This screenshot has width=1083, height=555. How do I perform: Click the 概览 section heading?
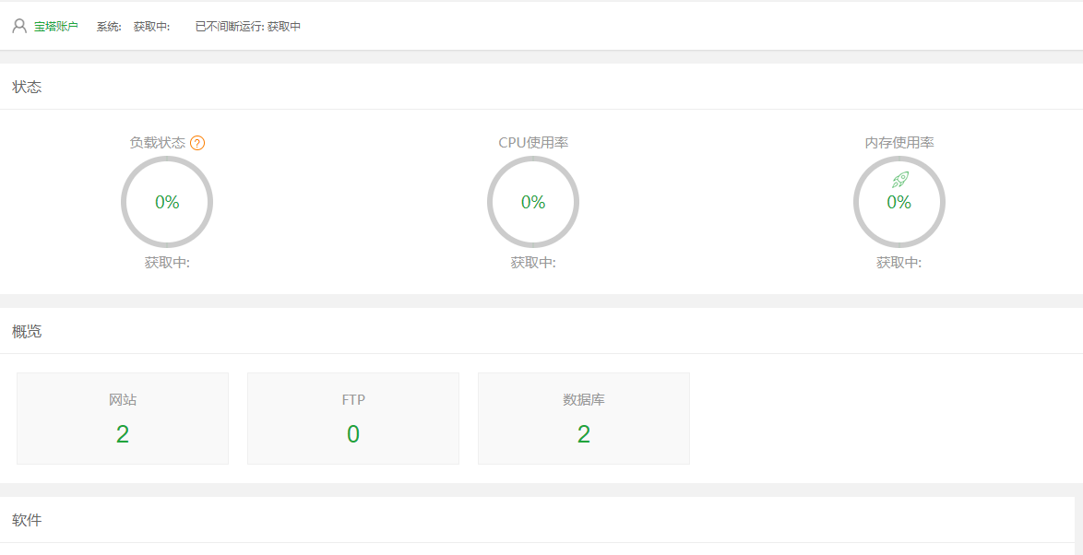27,331
